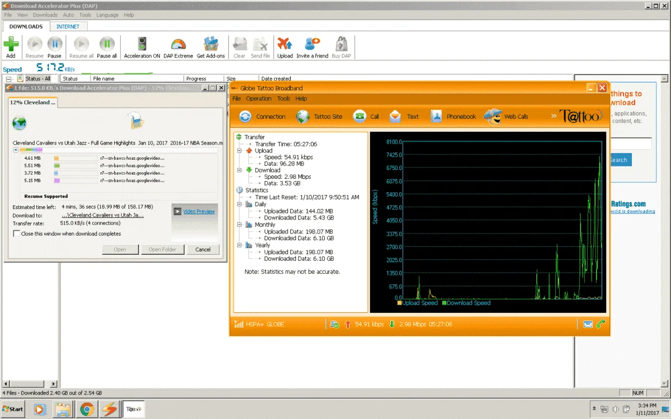
Task: Click the Get Add-ons icon
Action: (x=211, y=44)
